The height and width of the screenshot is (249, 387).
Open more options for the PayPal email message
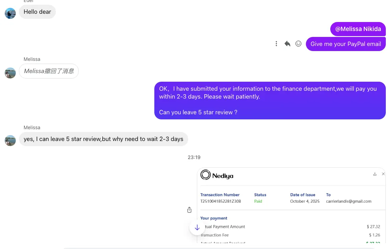[276, 44]
